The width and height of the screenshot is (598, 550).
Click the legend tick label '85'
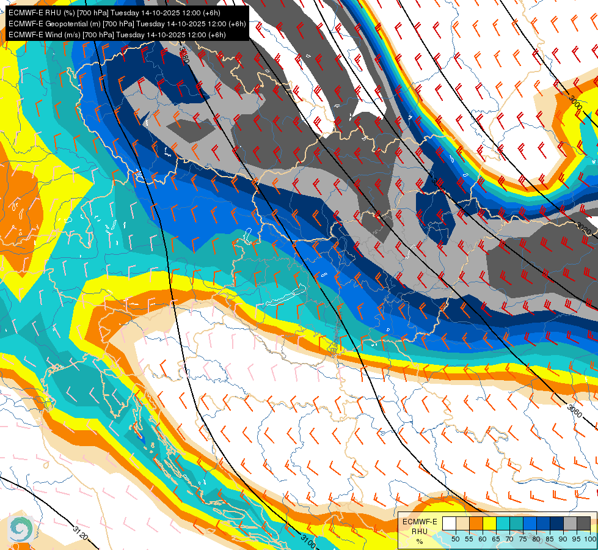point(550,539)
